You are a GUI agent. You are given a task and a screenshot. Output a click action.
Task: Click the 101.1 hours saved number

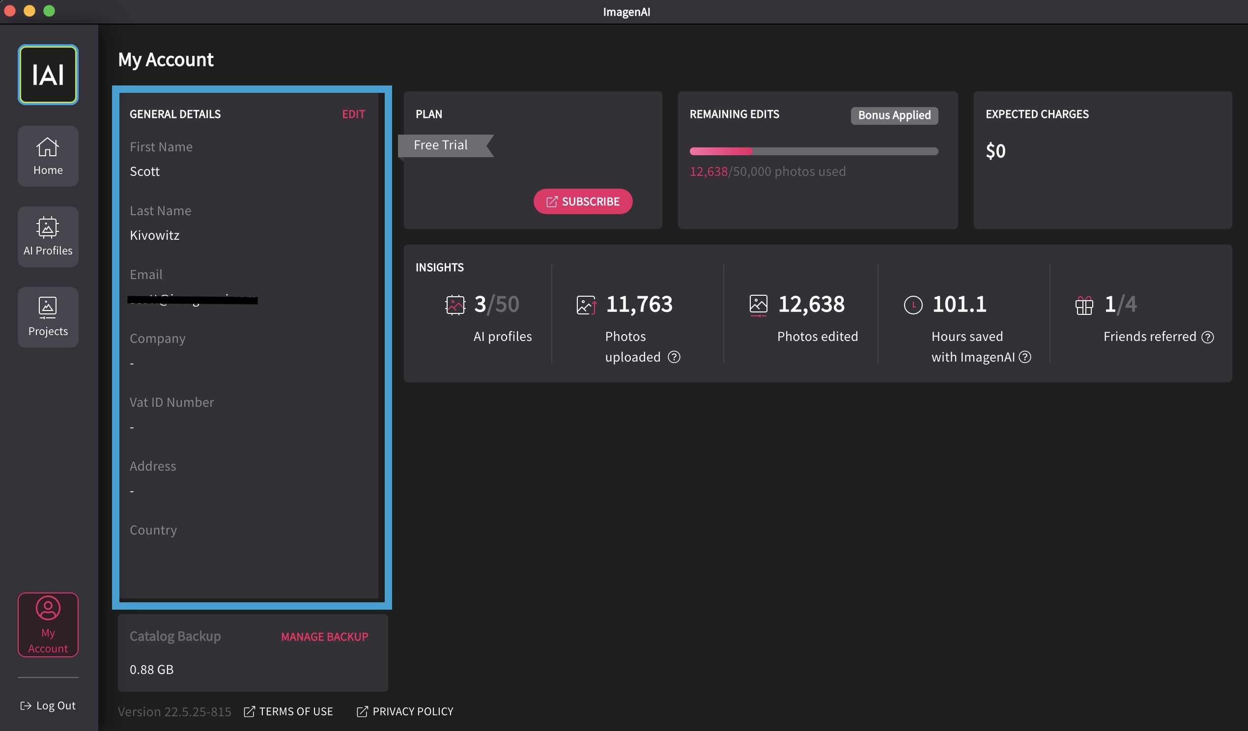pos(959,304)
